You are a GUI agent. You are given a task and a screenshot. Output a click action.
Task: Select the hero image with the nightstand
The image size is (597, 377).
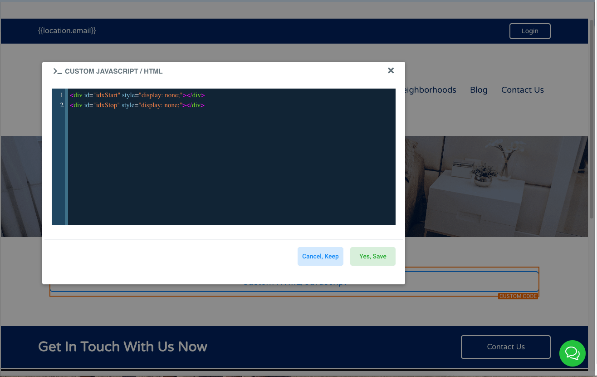494,186
